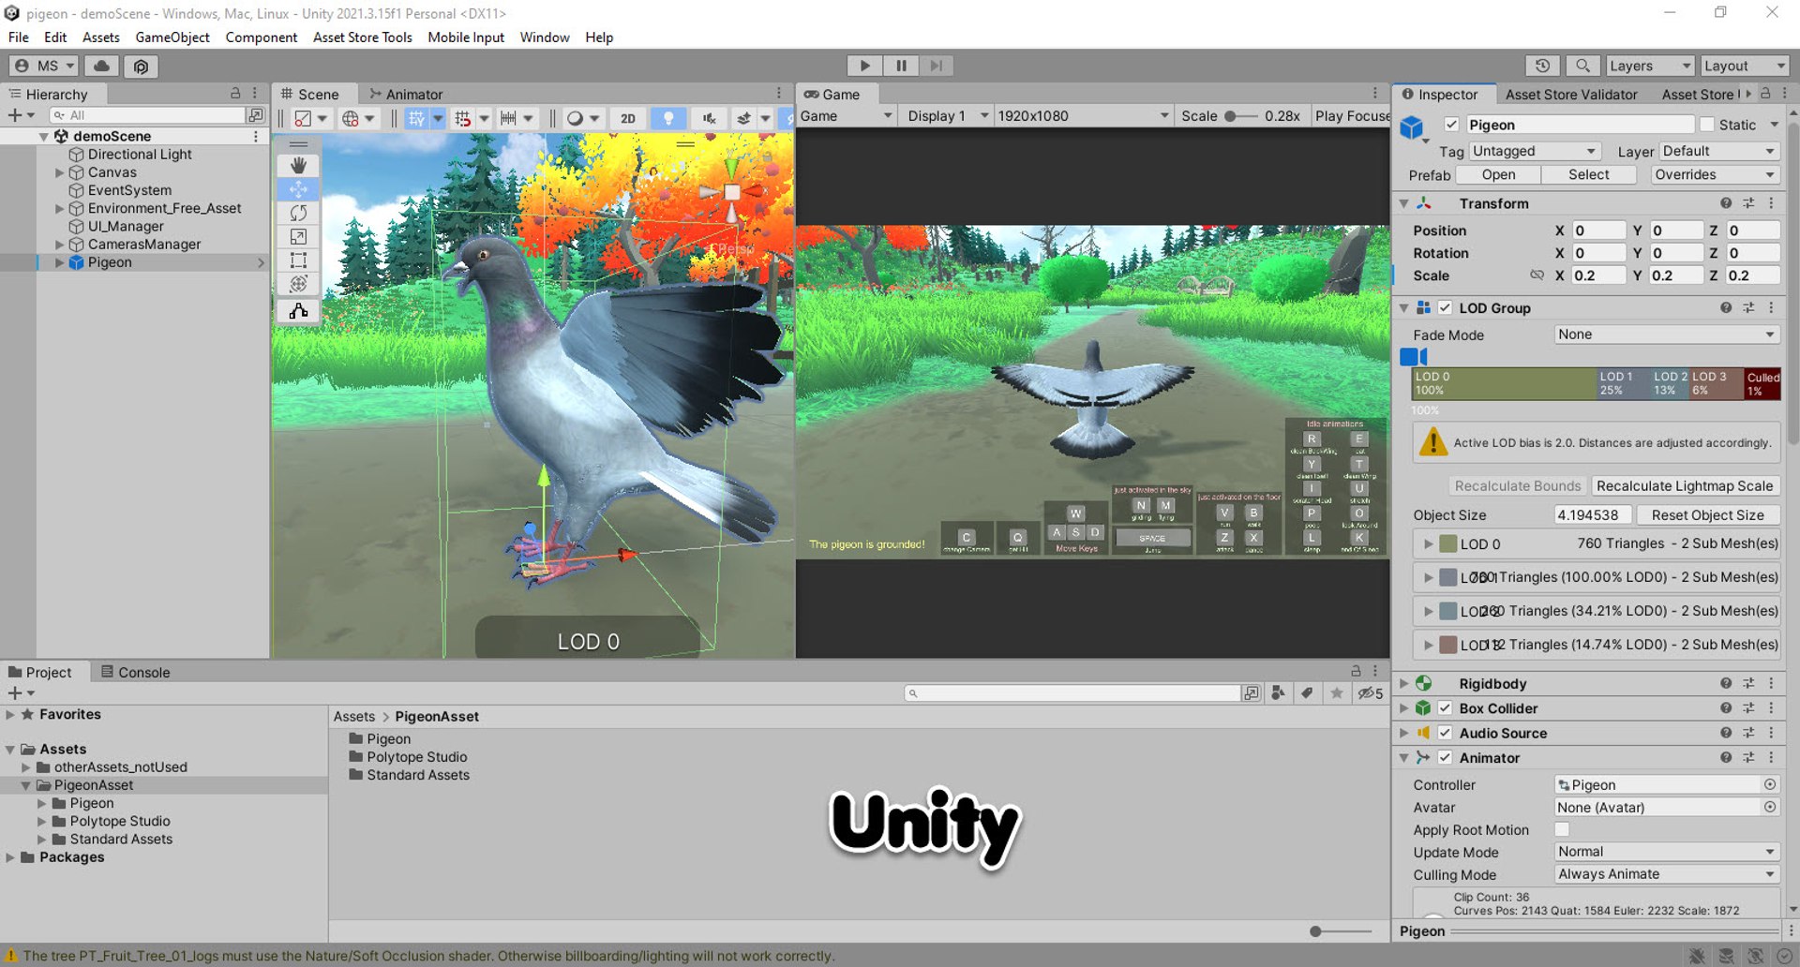Switch to the Asset Store Validator tab
Screen dimensions: 1800x967
pos(1571,95)
